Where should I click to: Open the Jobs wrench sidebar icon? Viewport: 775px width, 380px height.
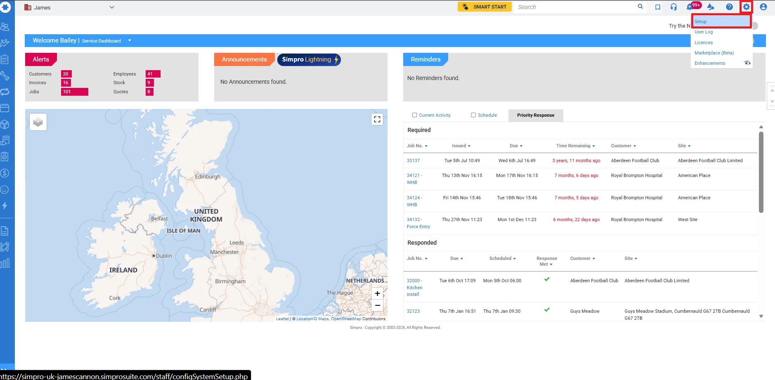point(5,76)
